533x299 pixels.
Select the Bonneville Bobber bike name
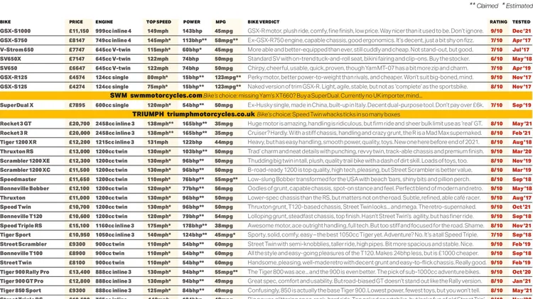click(x=24, y=188)
